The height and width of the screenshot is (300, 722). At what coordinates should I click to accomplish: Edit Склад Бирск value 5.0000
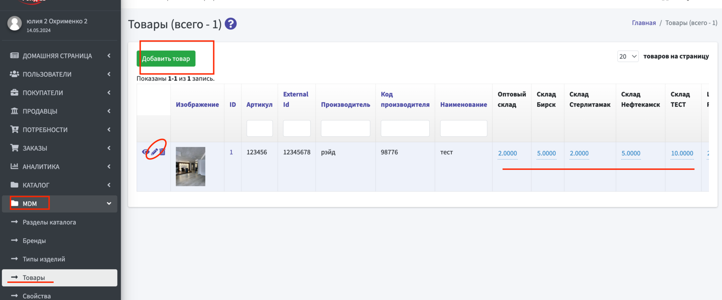tap(546, 153)
